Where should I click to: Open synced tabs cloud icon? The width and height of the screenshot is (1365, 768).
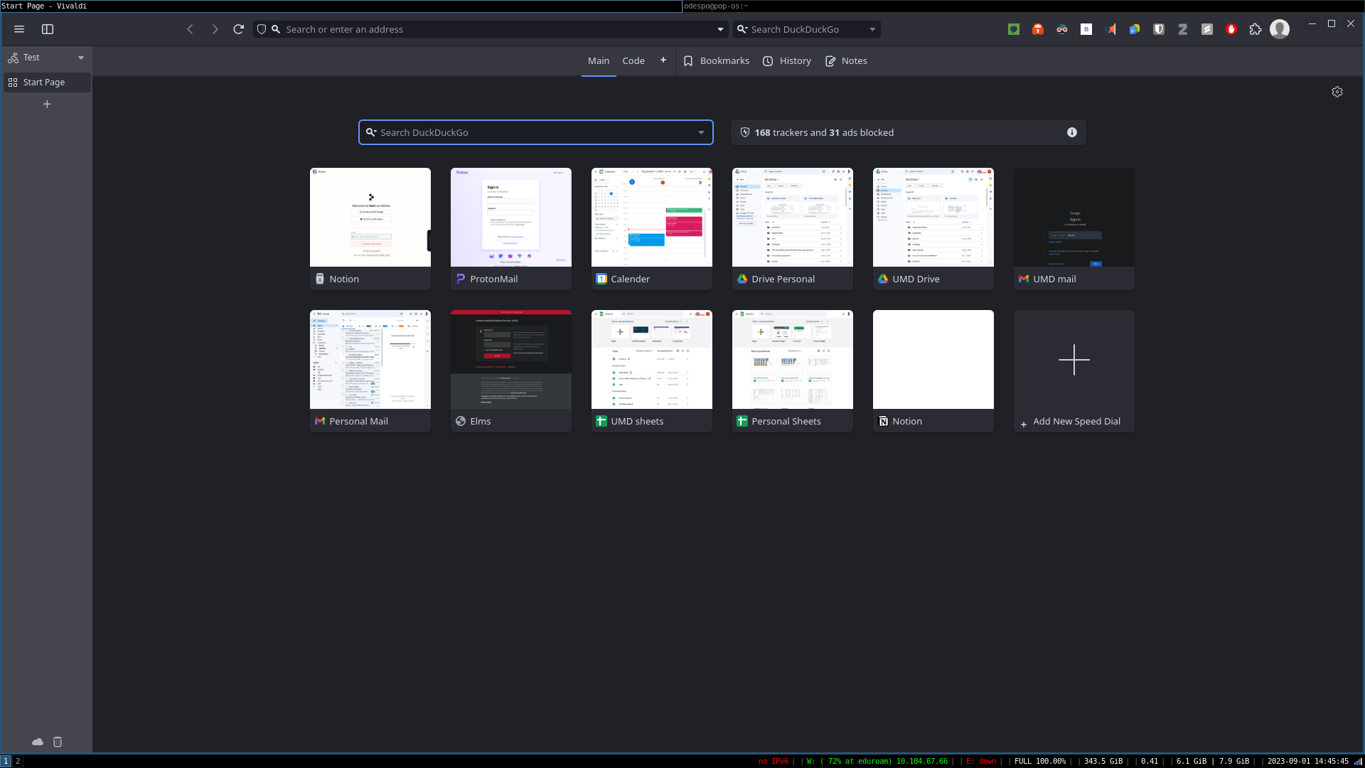click(x=38, y=742)
